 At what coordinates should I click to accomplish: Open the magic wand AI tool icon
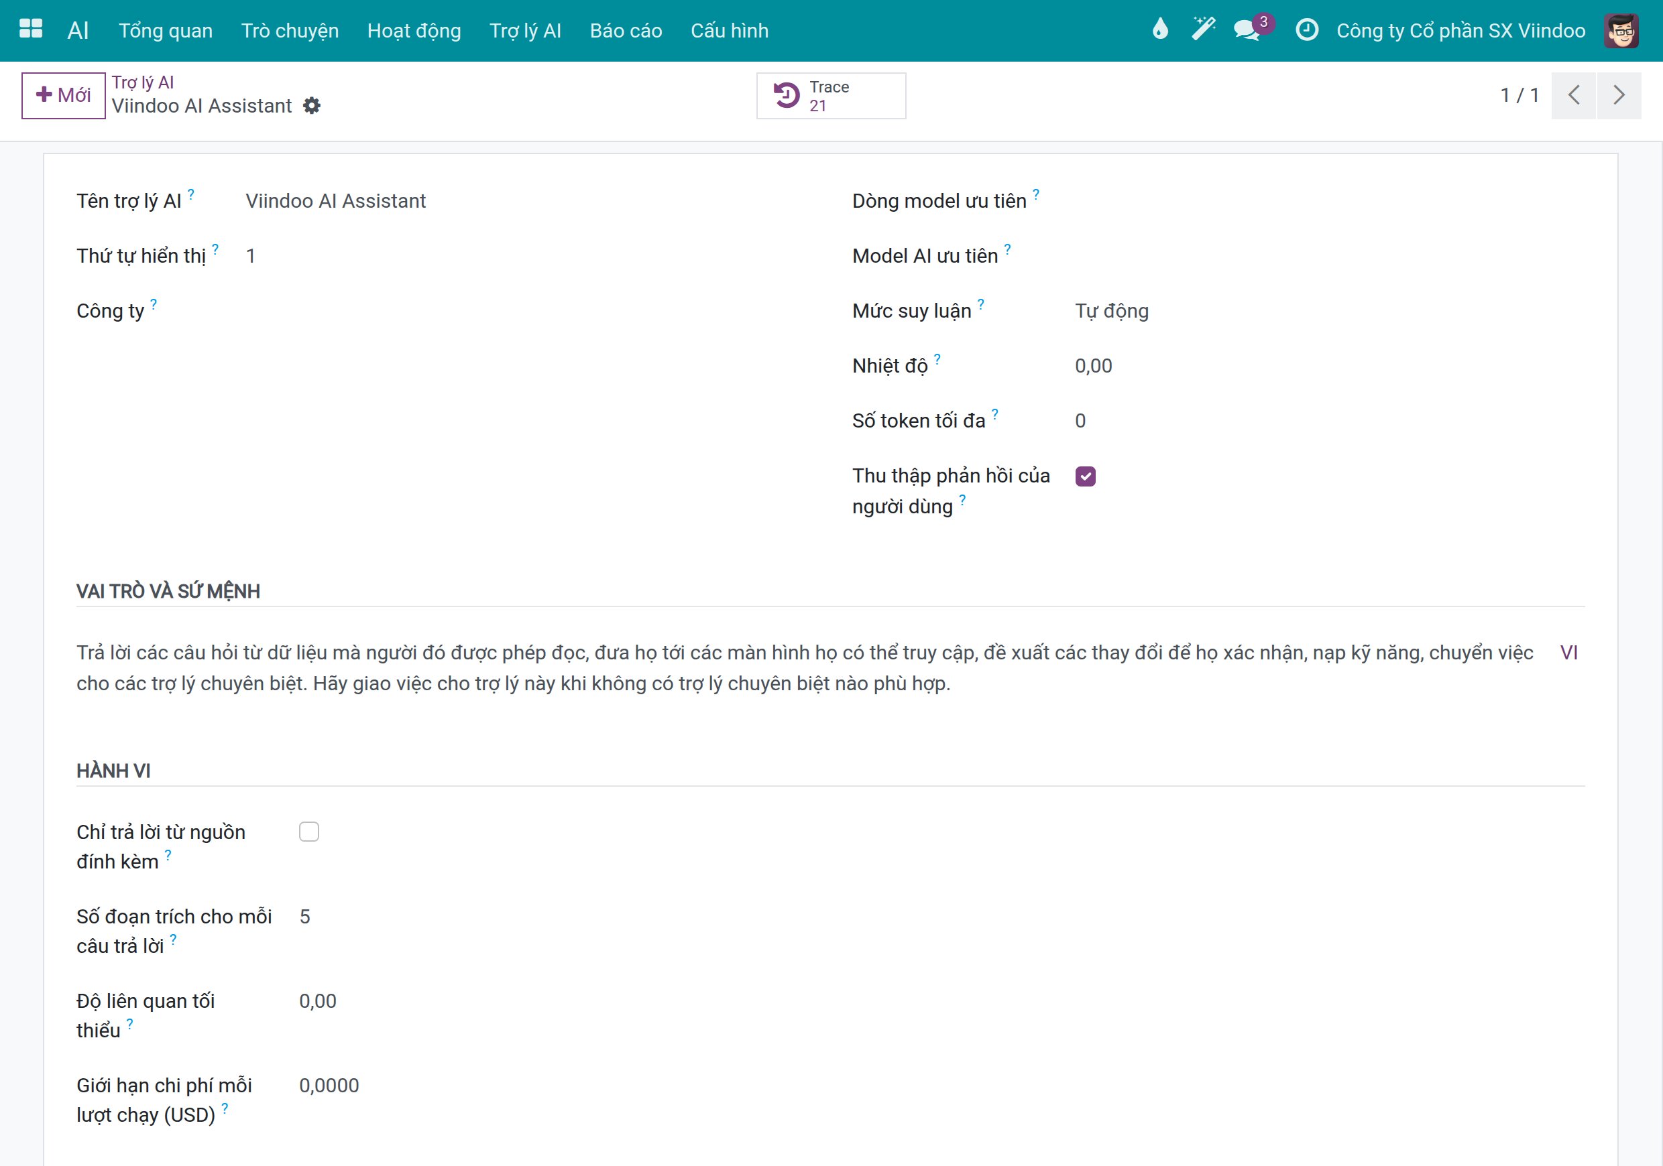[x=1203, y=29]
